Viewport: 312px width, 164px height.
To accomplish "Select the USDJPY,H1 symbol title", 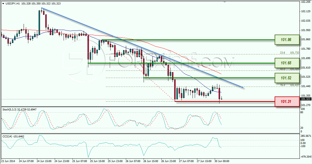I will (x=12, y=4).
